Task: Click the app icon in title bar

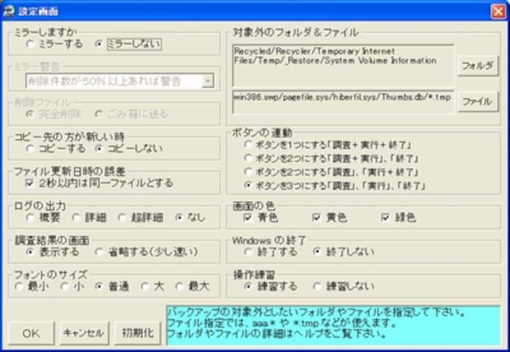Action: point(9,11)
